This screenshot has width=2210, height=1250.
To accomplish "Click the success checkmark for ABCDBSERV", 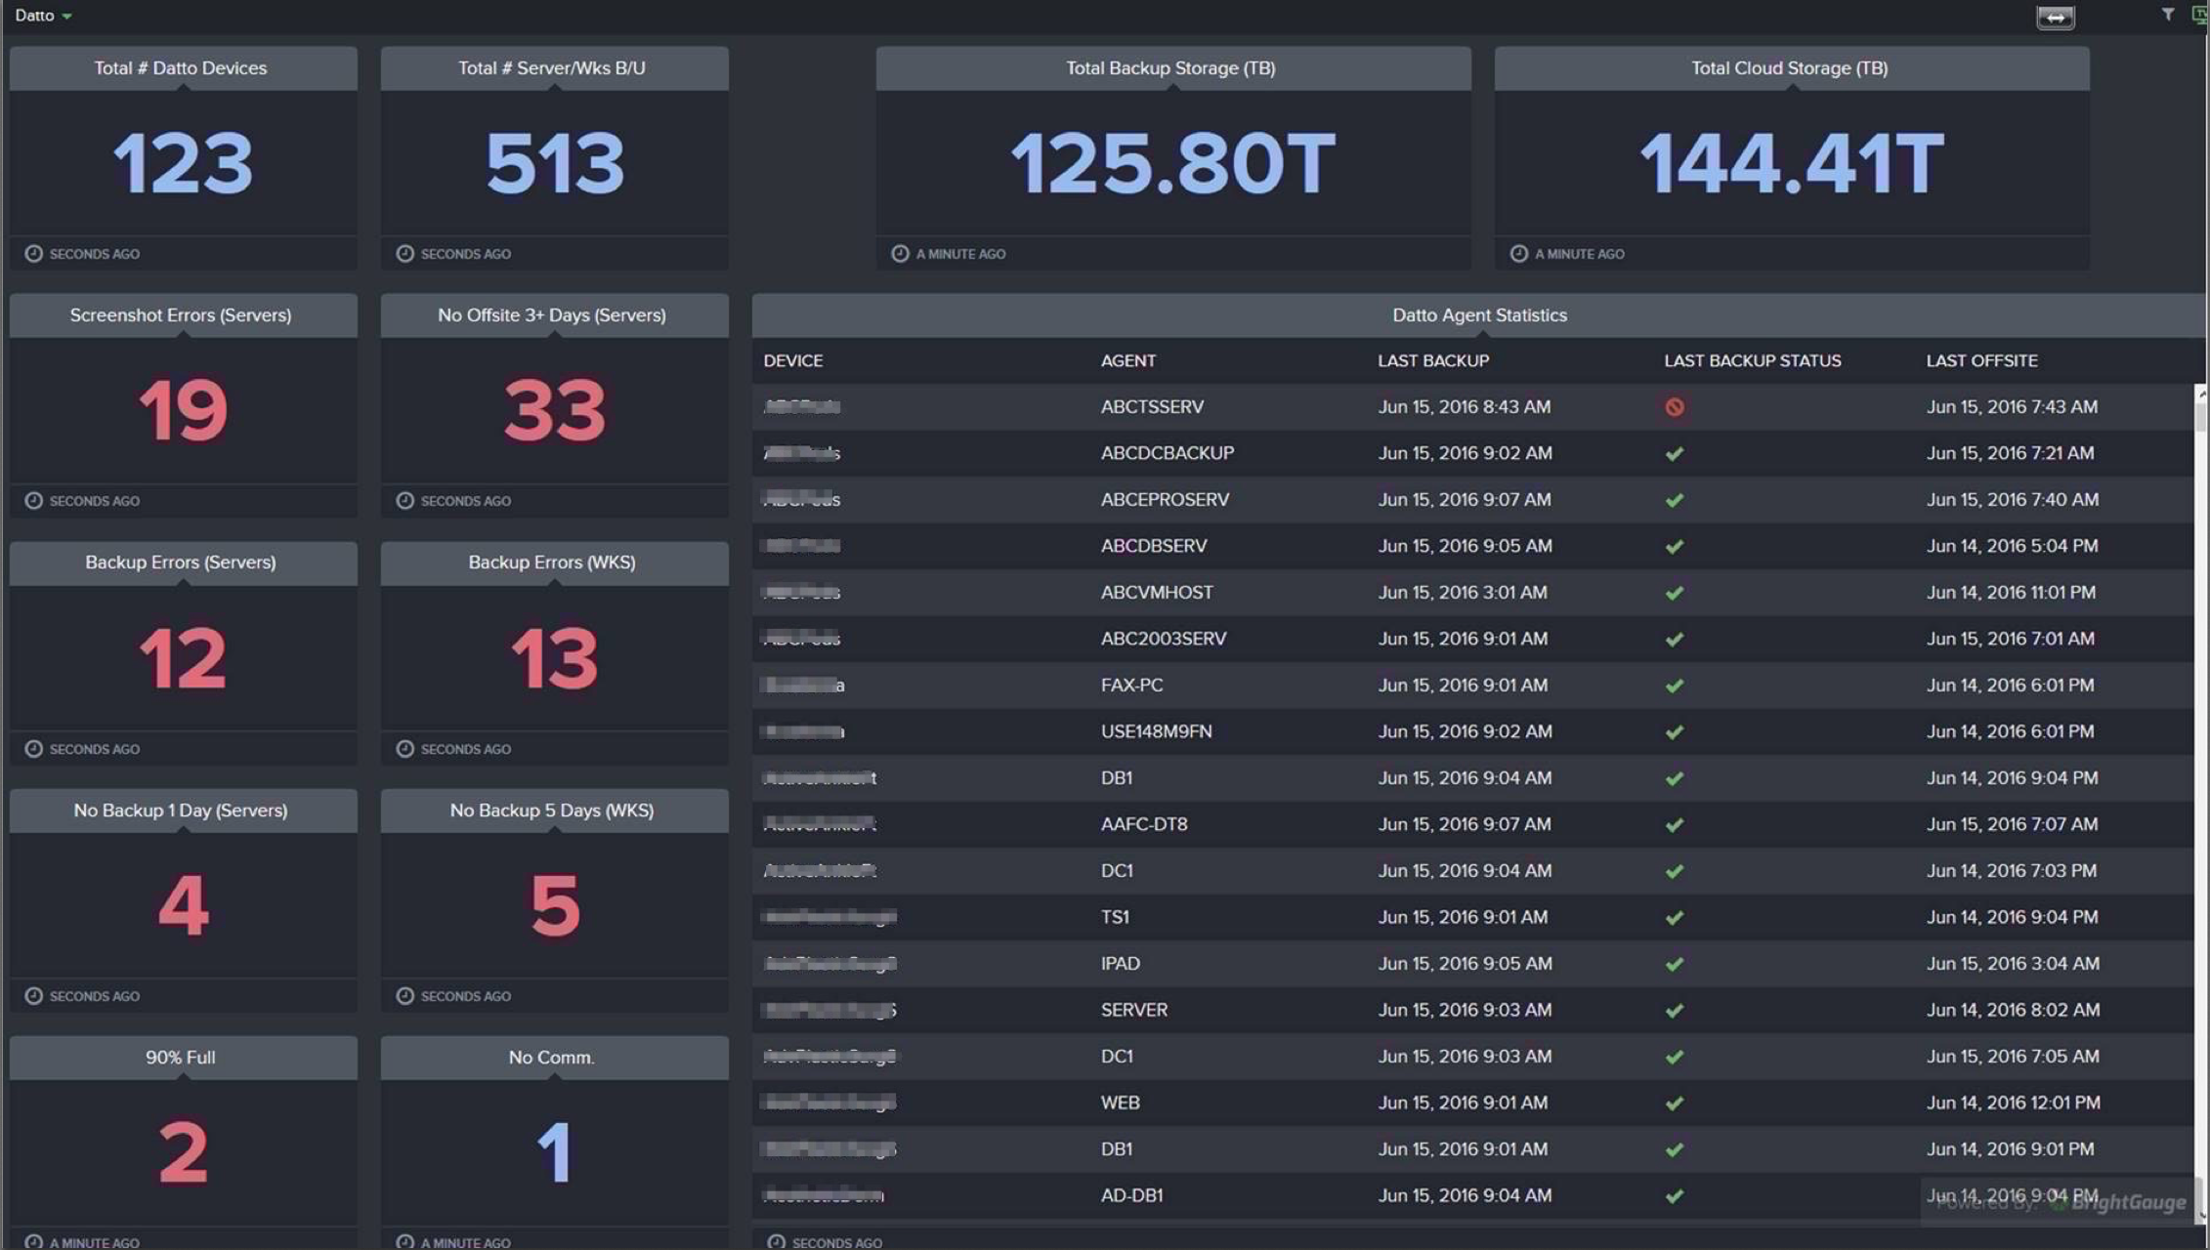I will click(1674, 547).
